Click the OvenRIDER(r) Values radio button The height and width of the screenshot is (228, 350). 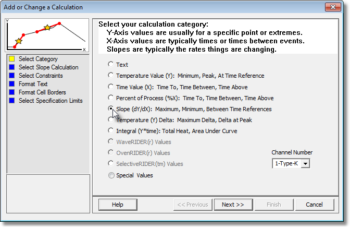pyautogui.click(x=111, y=152)
